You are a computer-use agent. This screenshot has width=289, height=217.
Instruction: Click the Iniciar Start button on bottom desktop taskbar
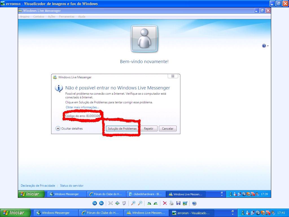15,213
